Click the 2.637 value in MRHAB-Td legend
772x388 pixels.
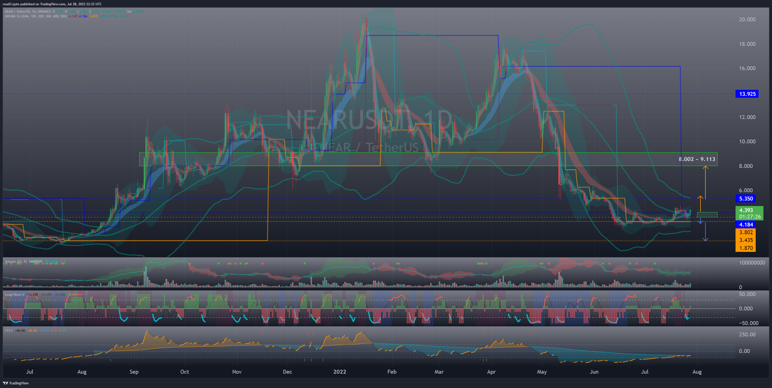coord(124,16)
